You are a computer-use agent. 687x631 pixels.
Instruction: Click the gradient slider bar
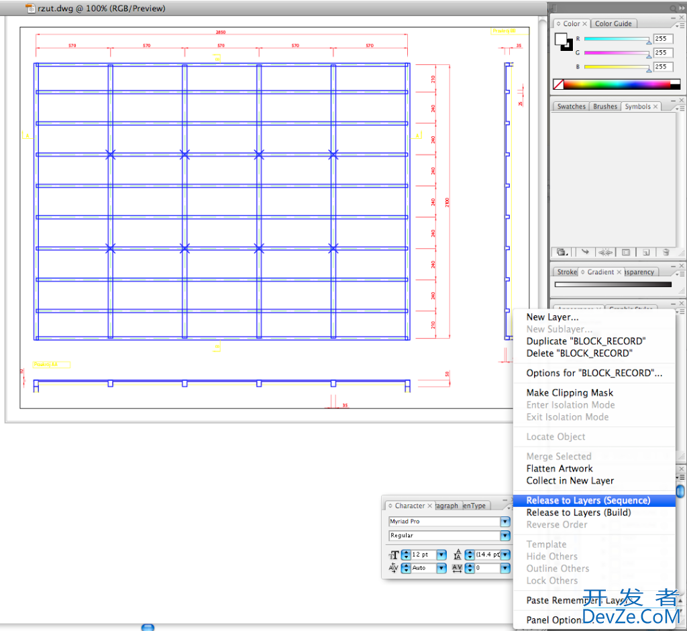click(613, 284)
